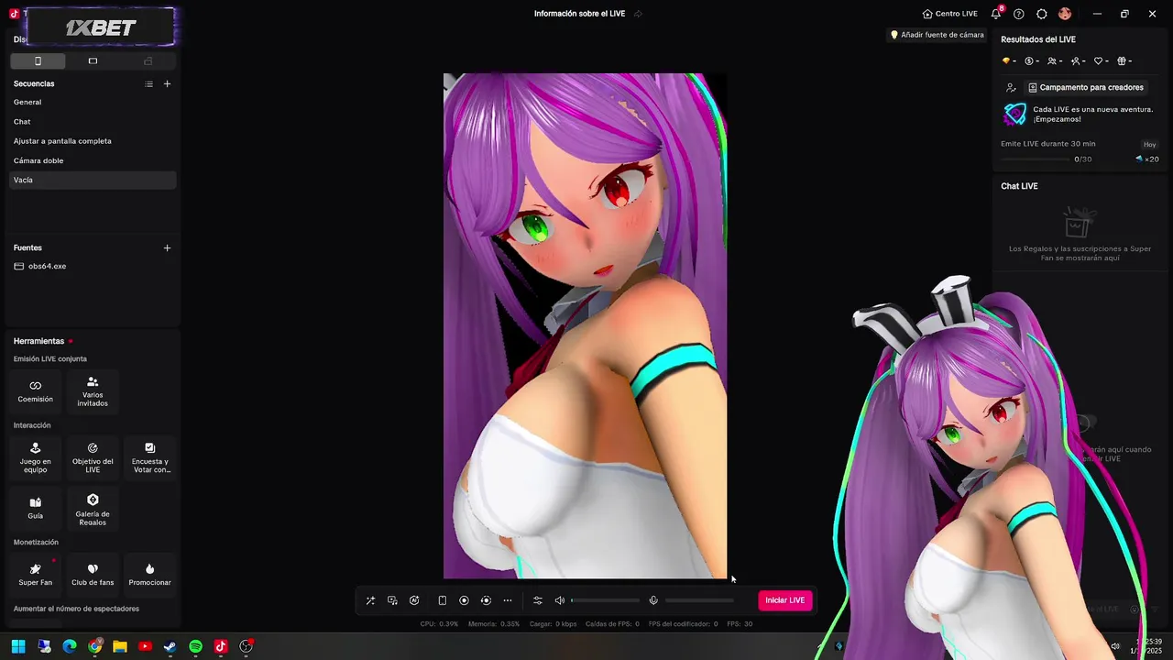Open more options three-dot menu
This screenshot has height=660, width=1173.
(x=508, y=600)
